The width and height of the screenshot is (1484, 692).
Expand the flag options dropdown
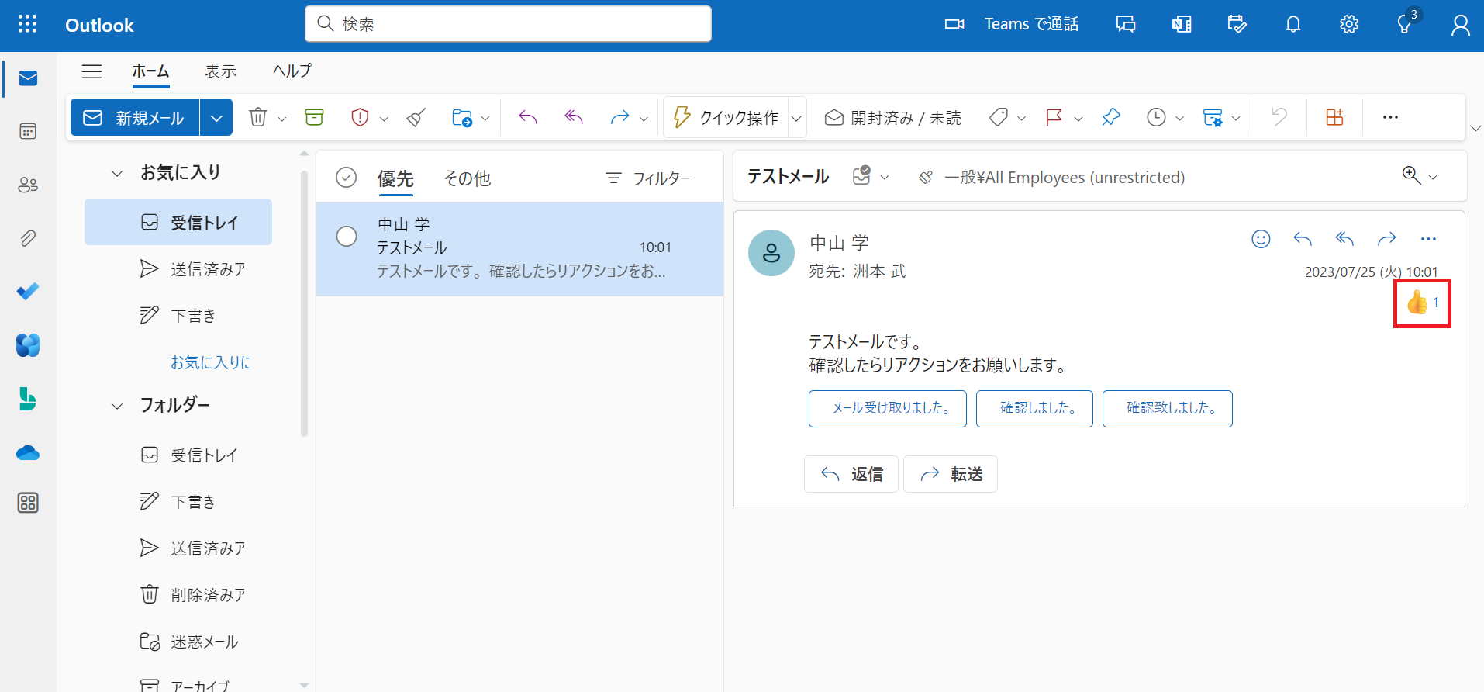pyautogui.click(x=1078, y=119)
